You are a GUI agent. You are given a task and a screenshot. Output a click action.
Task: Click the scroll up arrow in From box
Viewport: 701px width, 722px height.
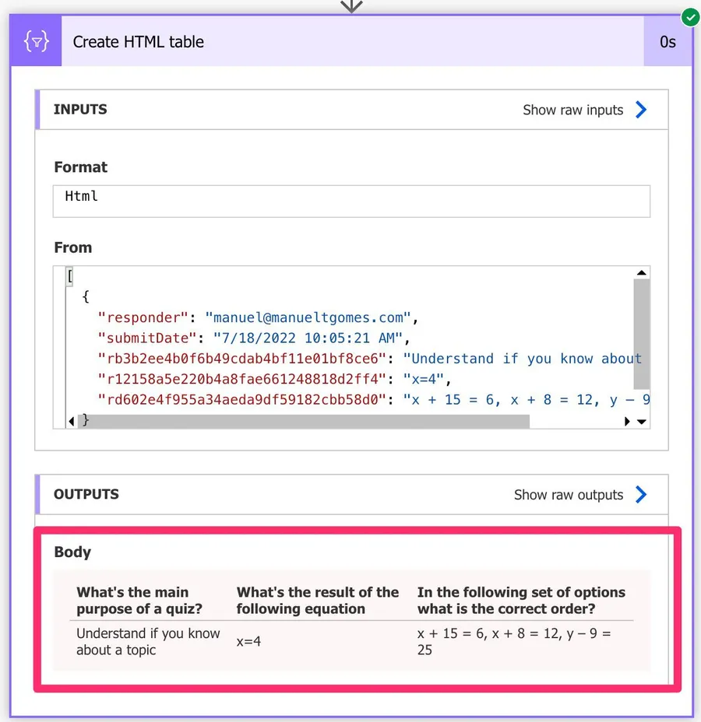642,273
